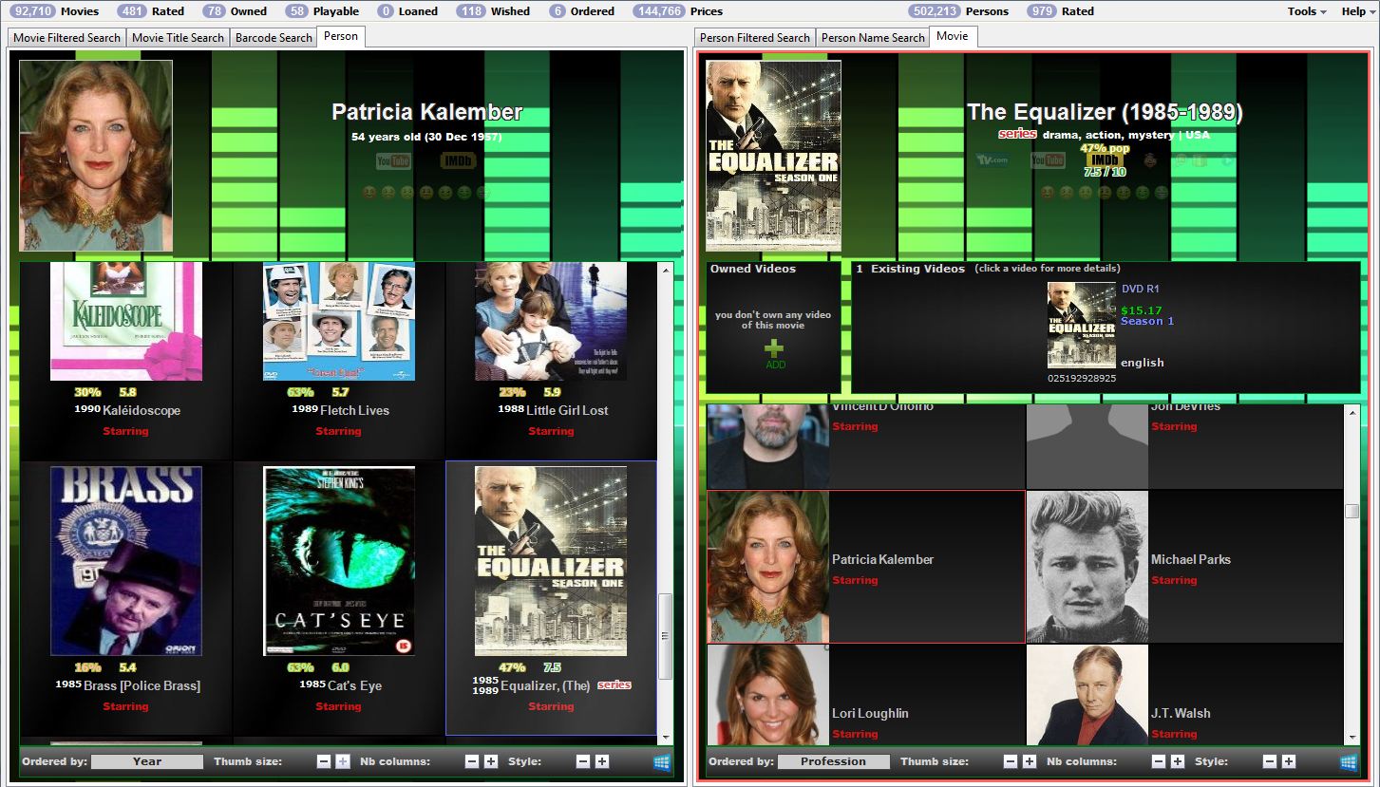Click the 92,710 Movies counter

[55, 11]
